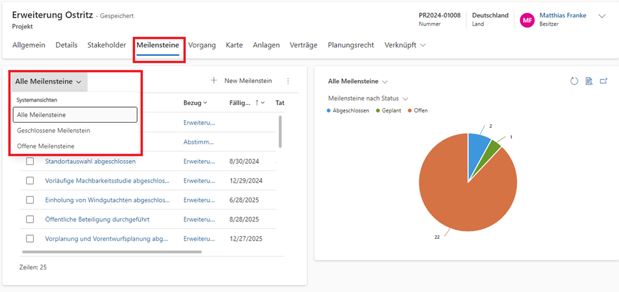
Task: Click the sort arrow on the Fällig column
Action: click(257, 103)
